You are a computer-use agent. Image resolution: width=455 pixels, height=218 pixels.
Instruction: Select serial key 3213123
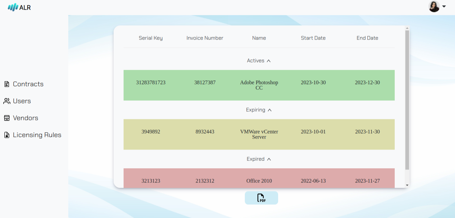[151, 181]
